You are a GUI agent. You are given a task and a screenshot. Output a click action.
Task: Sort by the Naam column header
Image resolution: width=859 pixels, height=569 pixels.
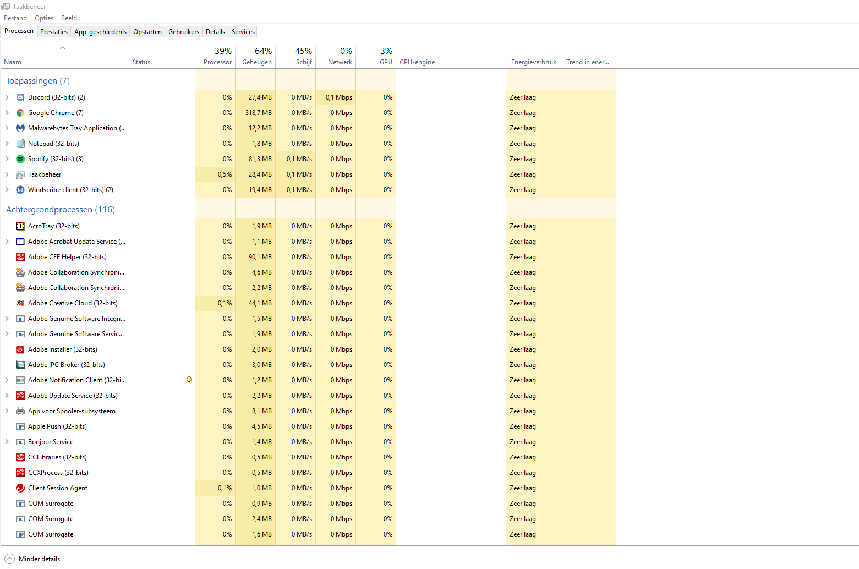click(65, 57)
